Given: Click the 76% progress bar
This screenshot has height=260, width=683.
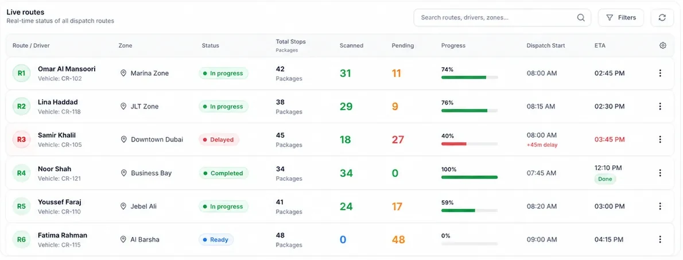Looking at the screenshot, I should [x=469, y=111].
